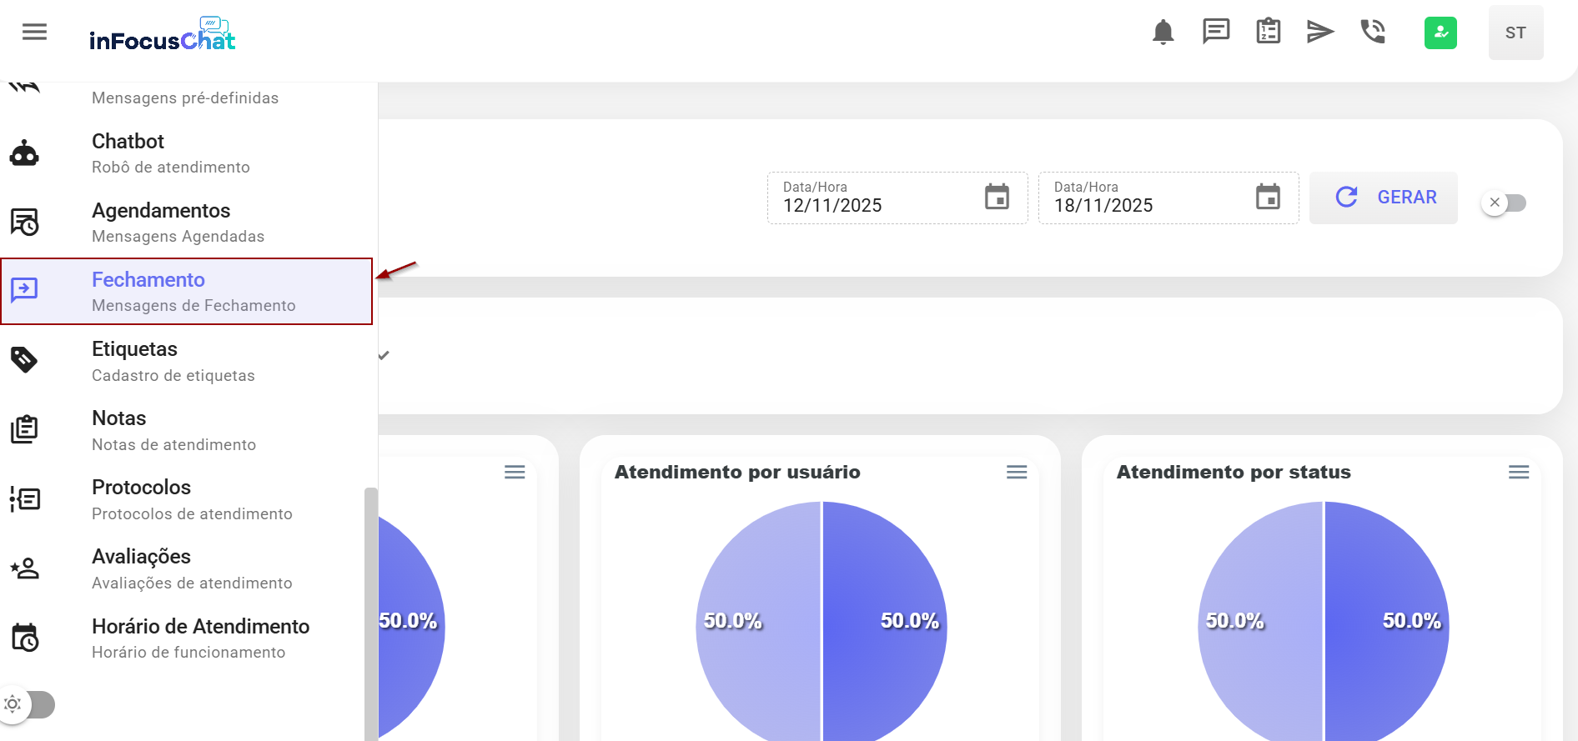This screenshot has height=741, width=1578.
Task: Open the phone calls icon
Action: coord(1372,32)
